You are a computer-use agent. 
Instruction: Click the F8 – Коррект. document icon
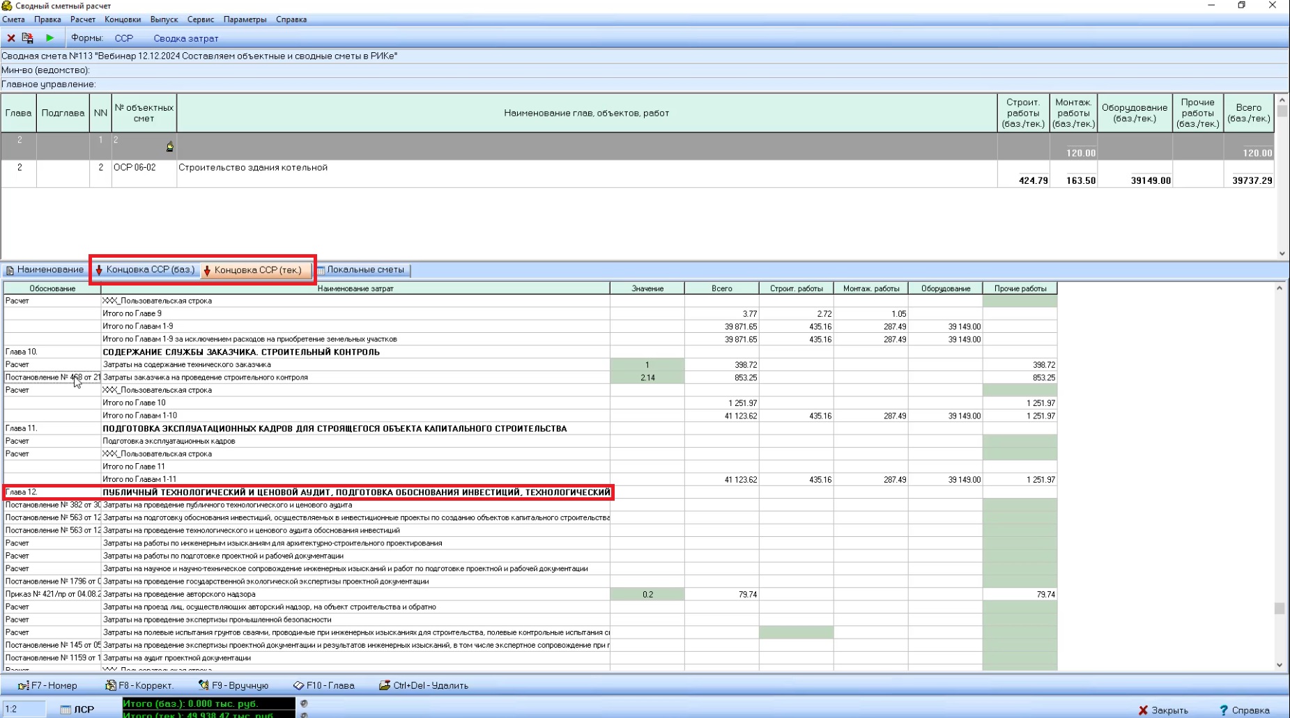[110, 686]
